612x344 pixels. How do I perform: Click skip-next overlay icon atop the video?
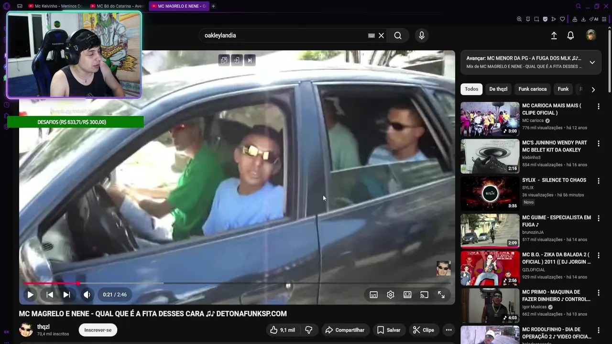(250, 60)
